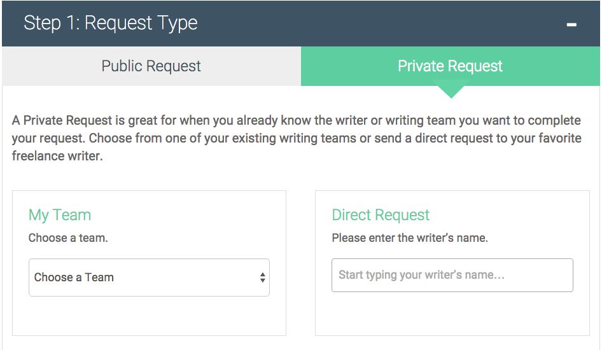The image size is (602, 350).
Task: Click the Direct Request heading
Action: (381, 215)
